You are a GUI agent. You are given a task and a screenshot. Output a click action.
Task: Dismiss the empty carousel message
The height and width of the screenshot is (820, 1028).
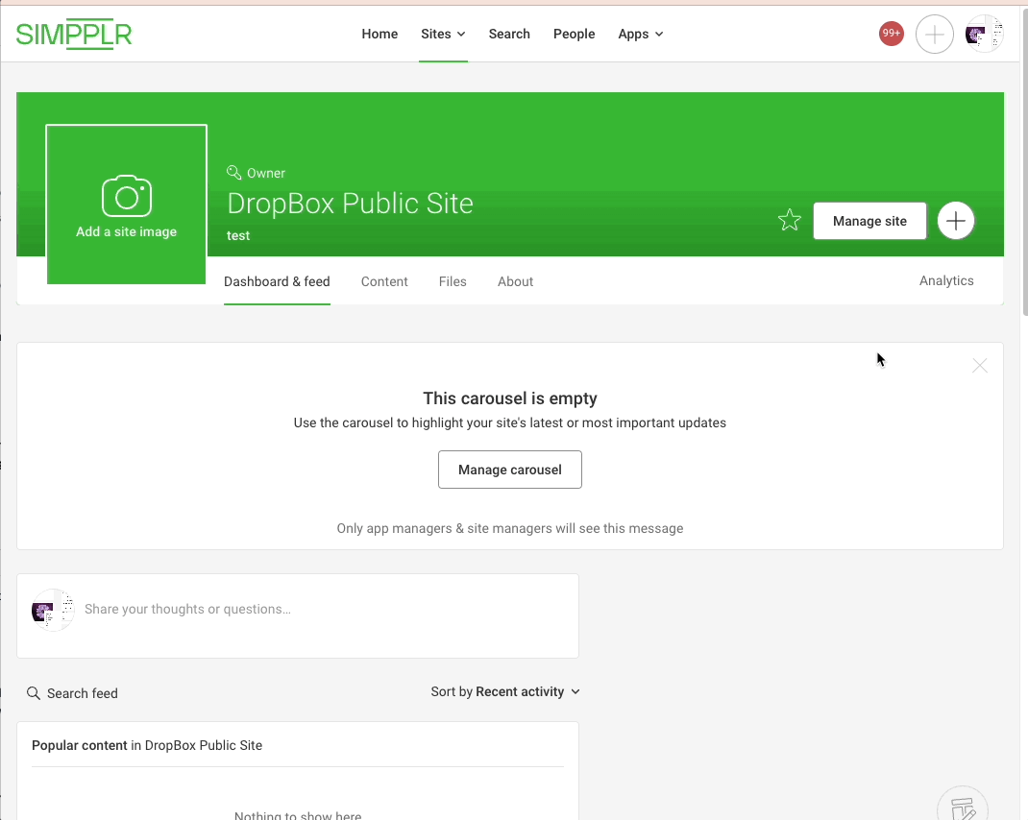(979, 366)
